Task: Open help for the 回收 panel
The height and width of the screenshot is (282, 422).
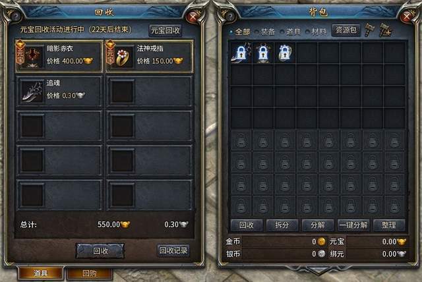Action: 15,16
